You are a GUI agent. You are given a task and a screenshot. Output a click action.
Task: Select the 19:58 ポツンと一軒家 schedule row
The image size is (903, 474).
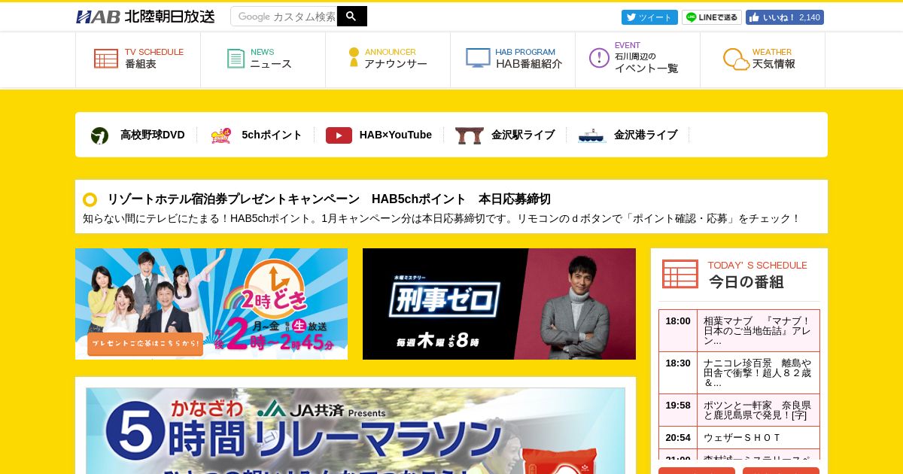[x=739, y=410]
